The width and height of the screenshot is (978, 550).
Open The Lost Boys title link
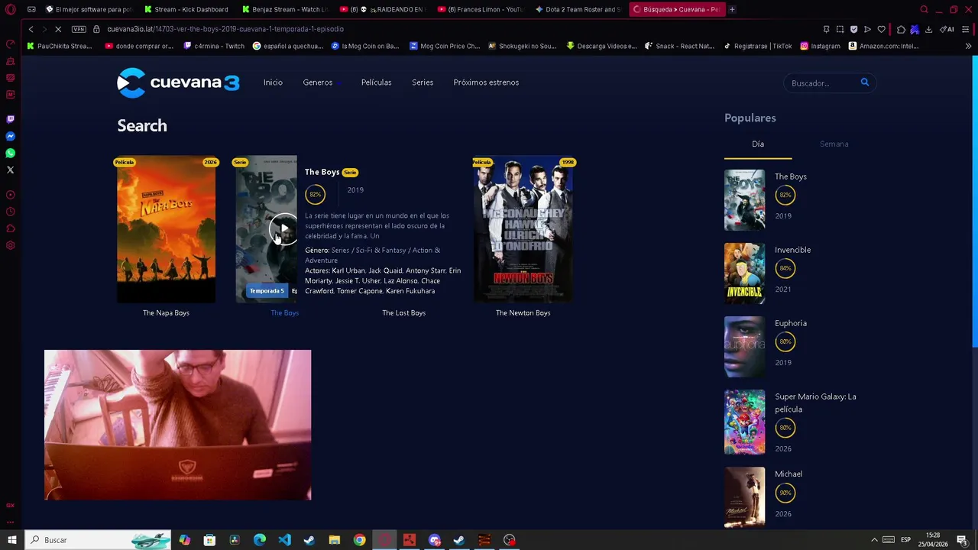coord(403,312)
